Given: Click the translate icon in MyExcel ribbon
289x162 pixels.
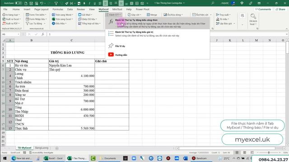Looking at the screenshot, I should (242, 16).
